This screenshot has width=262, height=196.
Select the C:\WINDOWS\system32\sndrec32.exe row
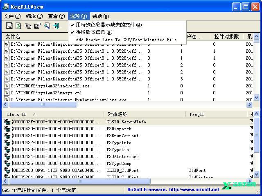pos(128,86)
